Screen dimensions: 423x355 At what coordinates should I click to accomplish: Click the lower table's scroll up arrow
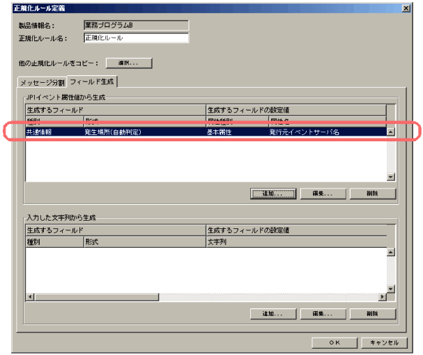(391, 252)
